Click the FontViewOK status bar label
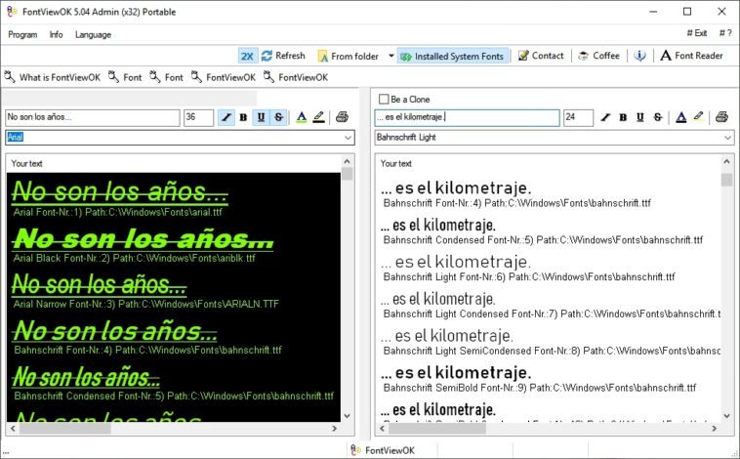This screenshot has width=740, height=459. point(390,450)
